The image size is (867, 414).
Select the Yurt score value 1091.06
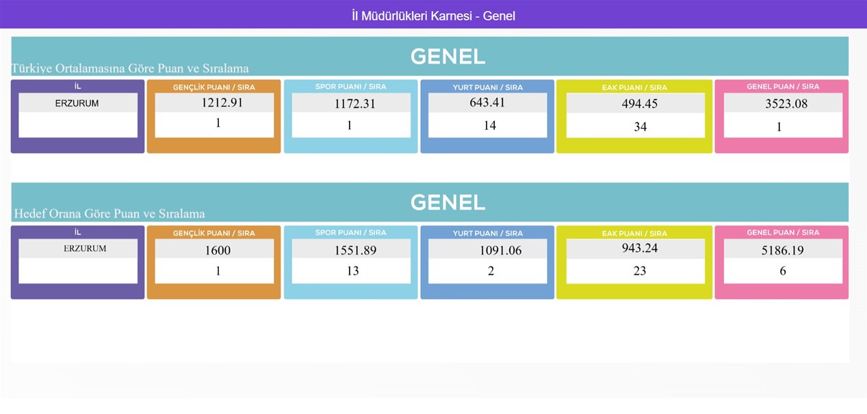click(500, 250)
